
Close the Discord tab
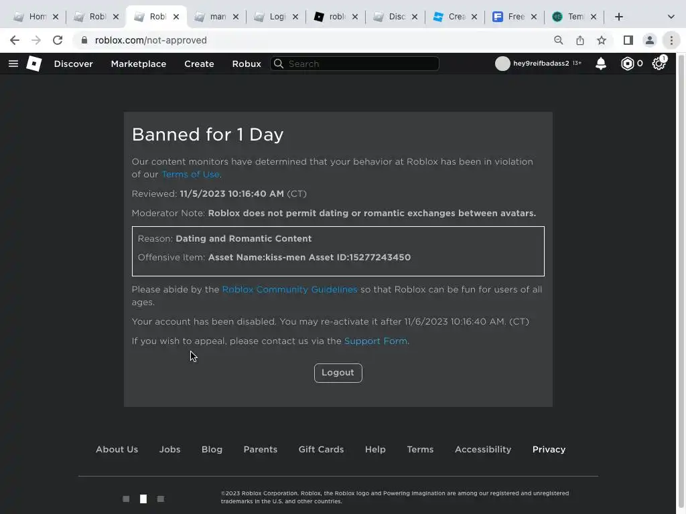tap(414, 17)
